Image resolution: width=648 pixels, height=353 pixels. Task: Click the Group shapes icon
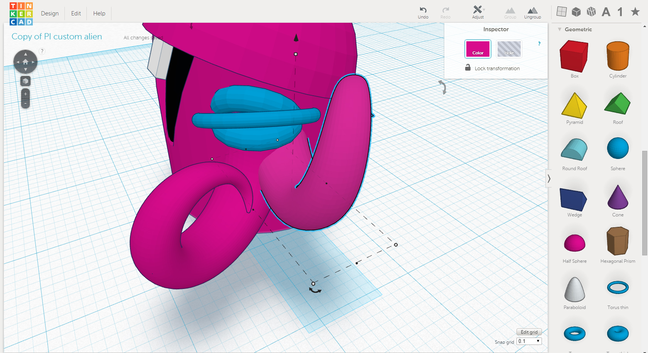[x=510, y=13]
